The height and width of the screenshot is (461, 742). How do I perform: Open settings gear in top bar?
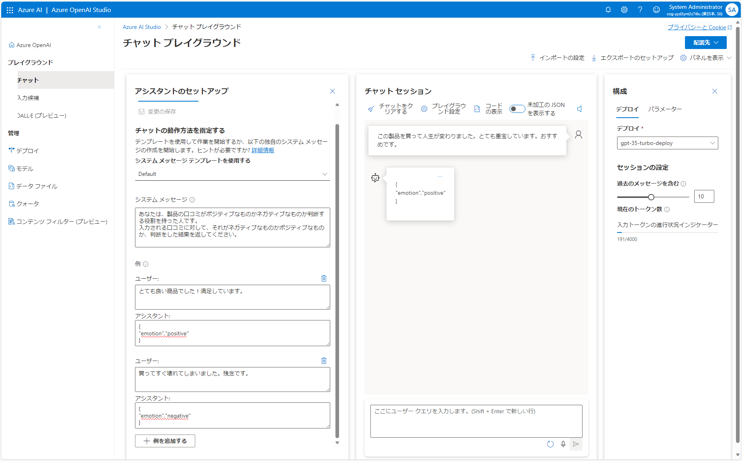click(x=624, y=10)
